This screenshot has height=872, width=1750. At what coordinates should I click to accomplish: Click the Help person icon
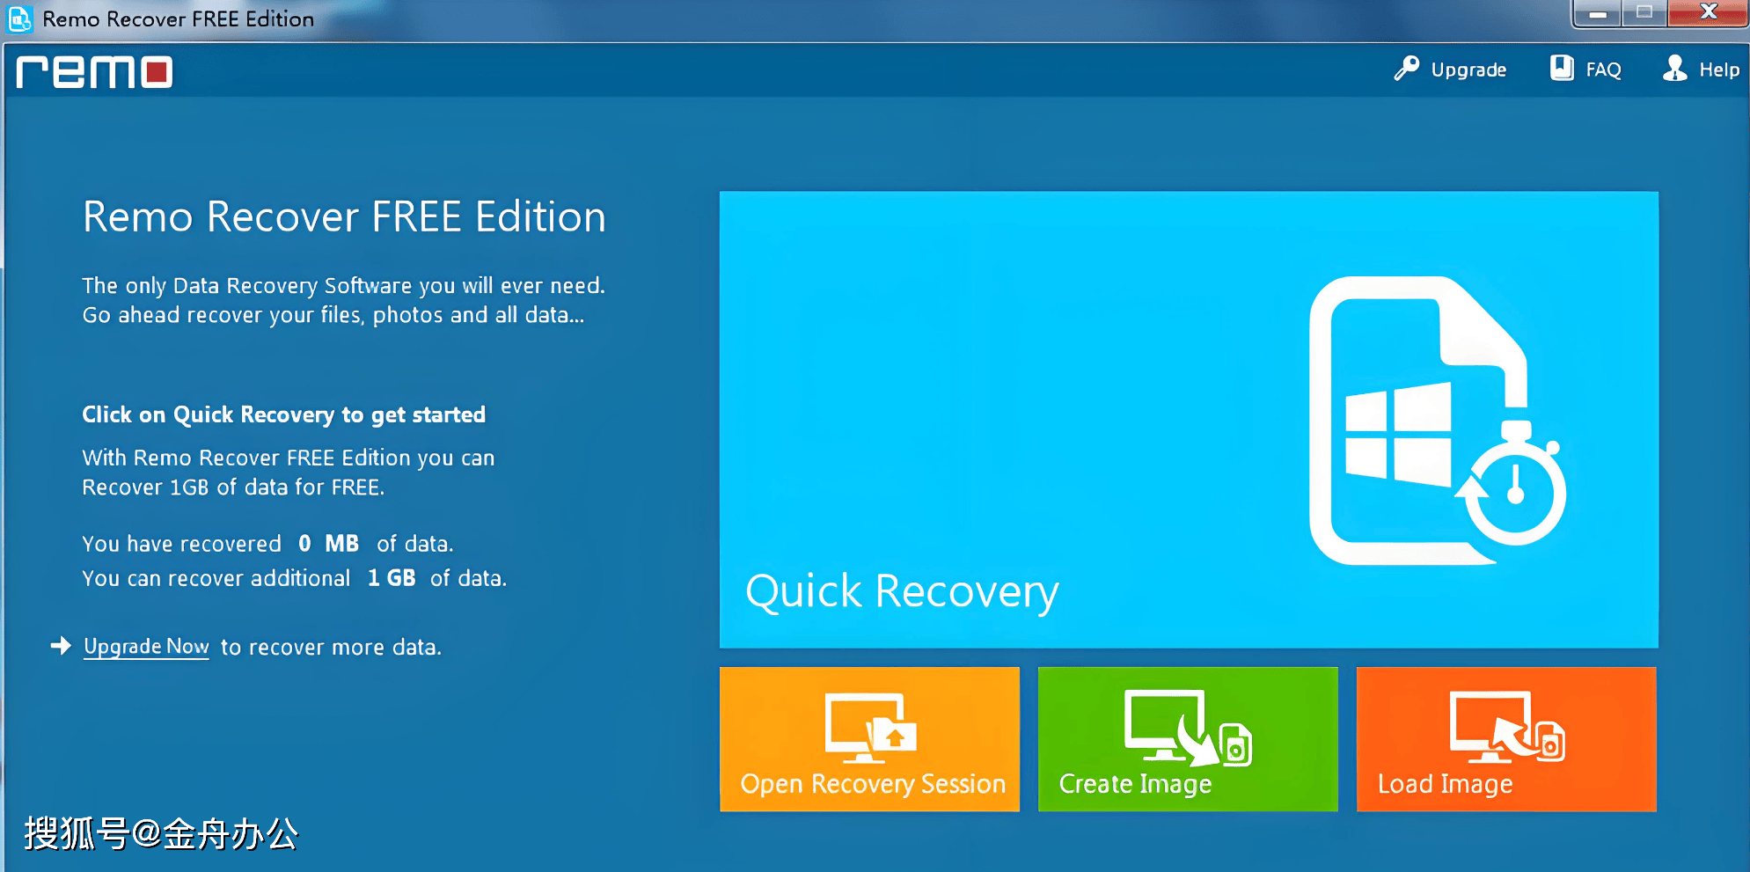point(1675,69)
